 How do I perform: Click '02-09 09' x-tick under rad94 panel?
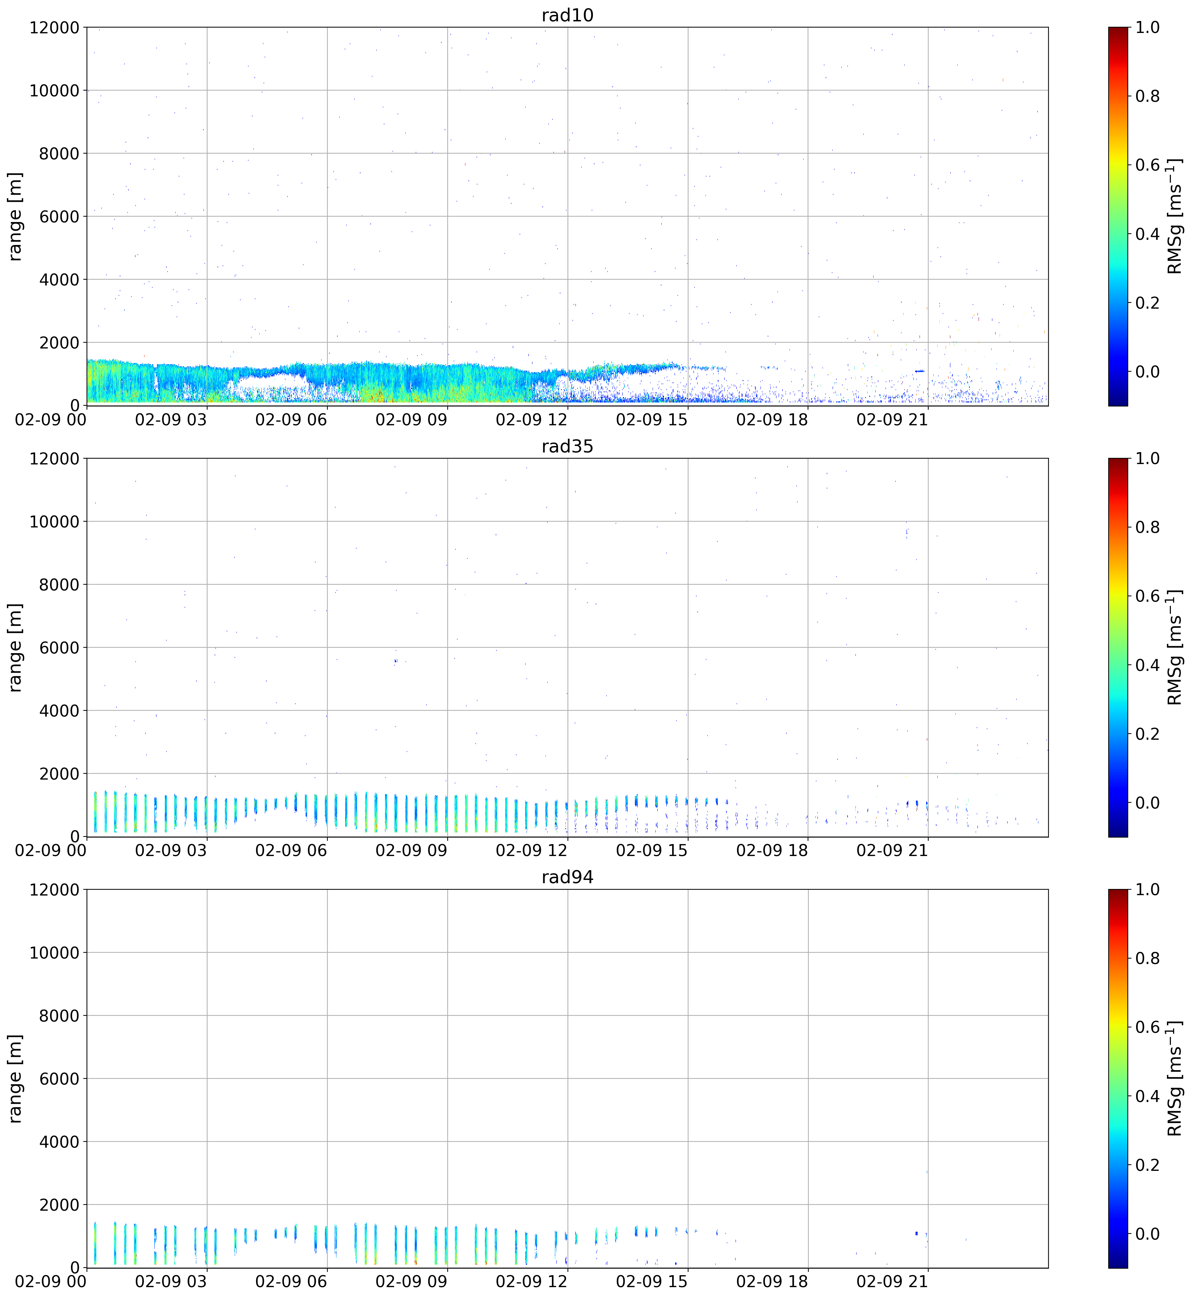pos(411,1282)
